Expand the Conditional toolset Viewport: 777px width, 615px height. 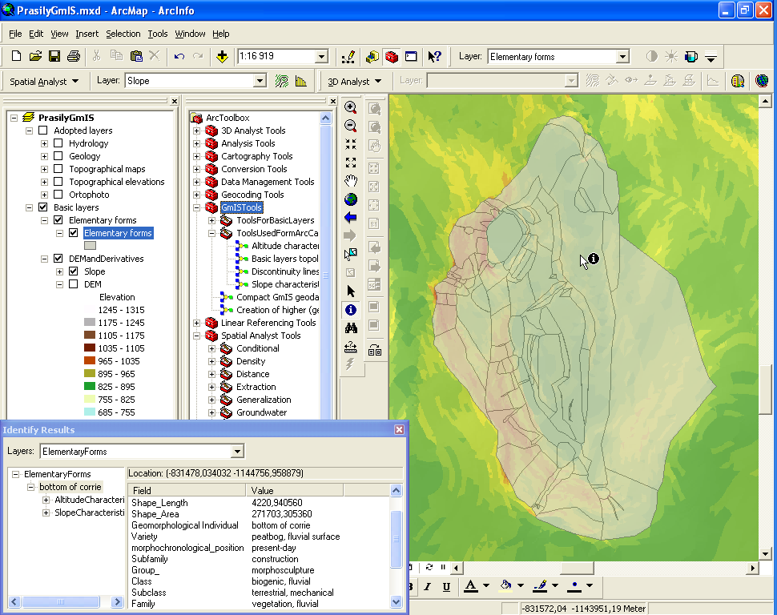[x=211, y=348]
